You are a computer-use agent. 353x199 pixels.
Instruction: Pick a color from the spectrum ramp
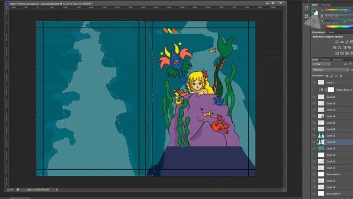point(340,27)
